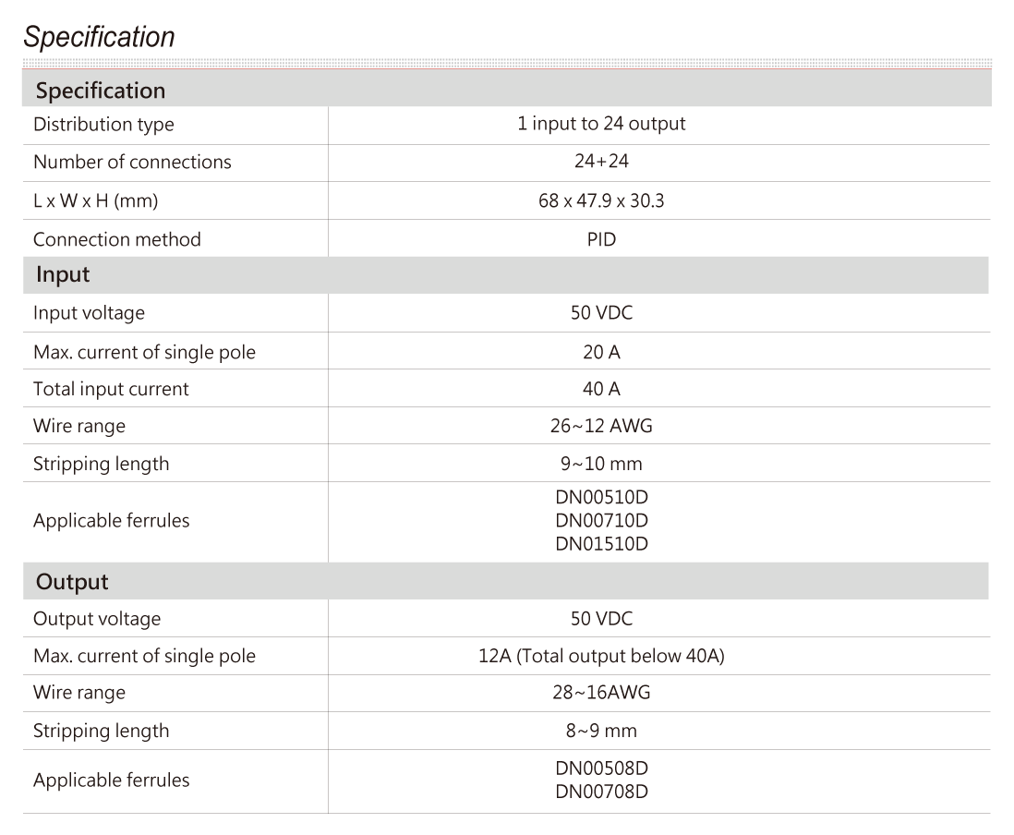Click the 68 x 47.9 x 30.3 dimensions value
The image size is (1014, 835).
pyautogui.click(x=601, y=200)
